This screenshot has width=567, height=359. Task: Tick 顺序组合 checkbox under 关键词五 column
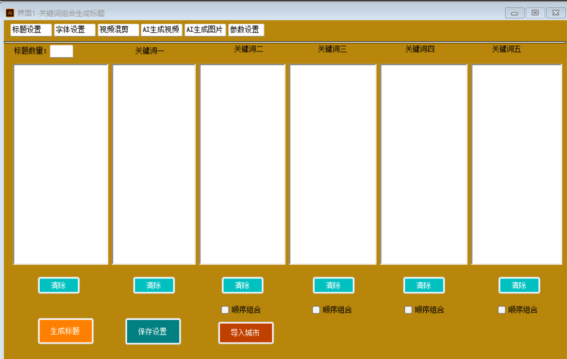[x=502, y=310]
